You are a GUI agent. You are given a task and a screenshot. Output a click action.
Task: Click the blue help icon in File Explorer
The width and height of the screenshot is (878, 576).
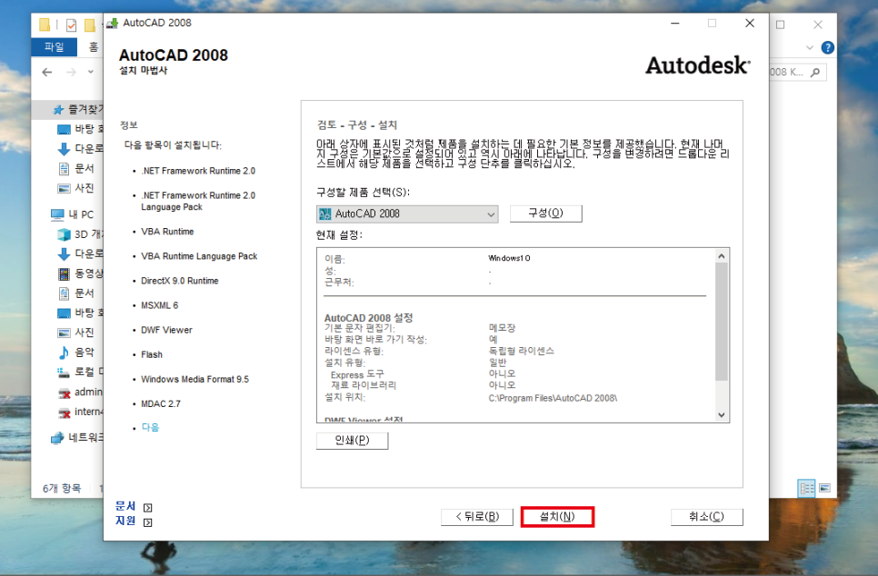point(828,47)
